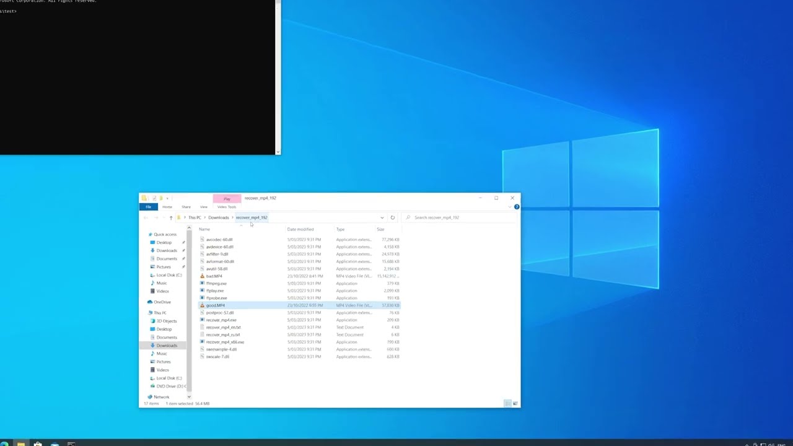Go back with the Back arrow

(146, 217)
